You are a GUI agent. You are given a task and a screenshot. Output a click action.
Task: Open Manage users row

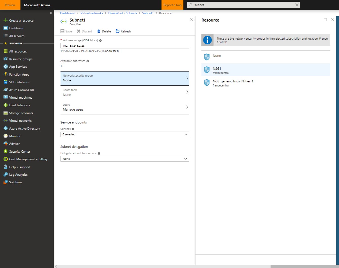point(125,108)
